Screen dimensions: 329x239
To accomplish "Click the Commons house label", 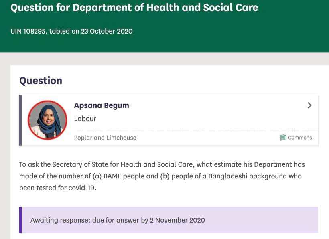I will 300,138.
